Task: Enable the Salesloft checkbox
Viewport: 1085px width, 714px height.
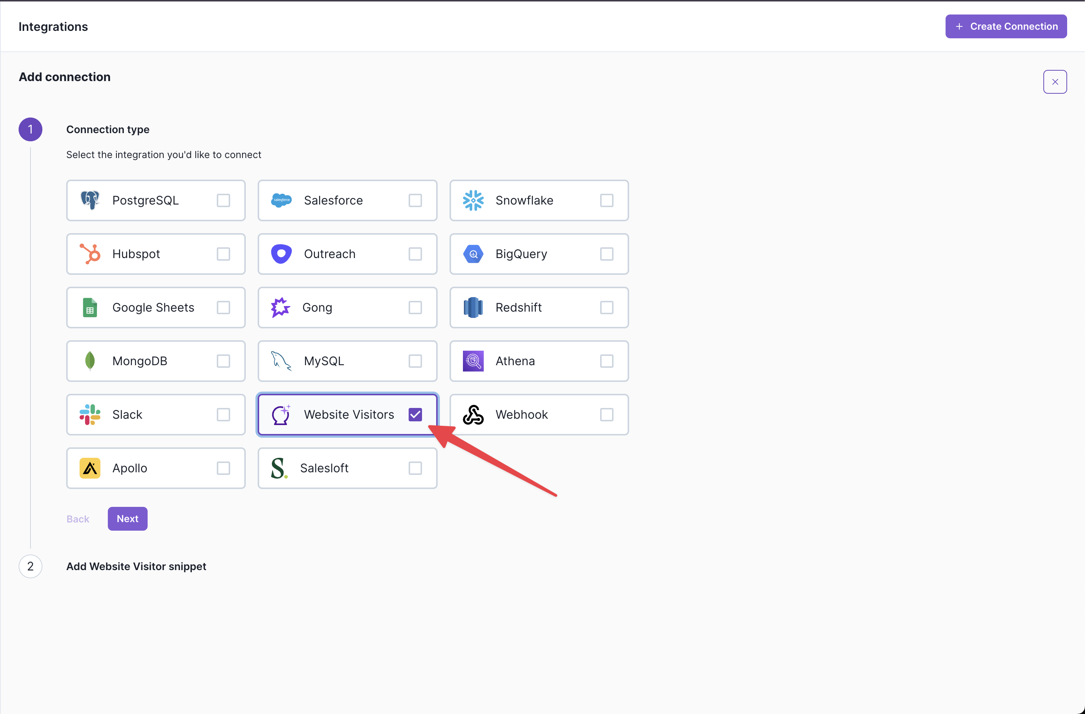Action: point(415,468)
